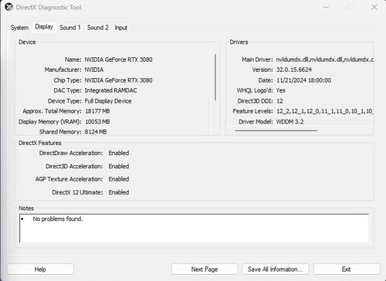The width and height of the screenshot is (386, 281).
Task: Click the Device panel vertical scrollbar
Action: pos(215,77)
